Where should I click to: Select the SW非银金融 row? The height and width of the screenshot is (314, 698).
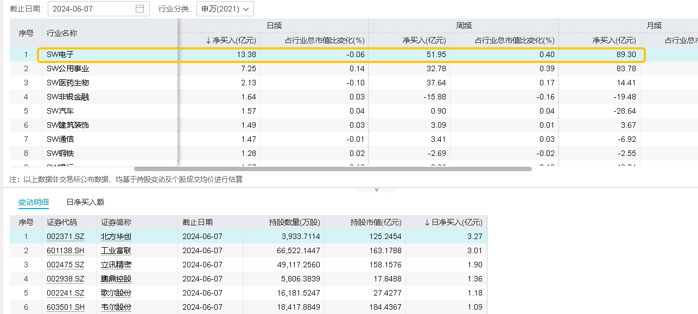point(68,97)
